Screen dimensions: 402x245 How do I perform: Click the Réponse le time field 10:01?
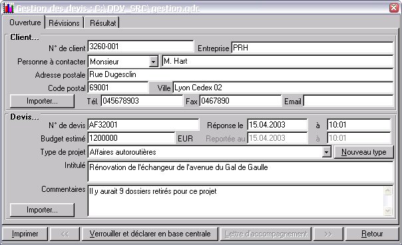coord(359,125)
